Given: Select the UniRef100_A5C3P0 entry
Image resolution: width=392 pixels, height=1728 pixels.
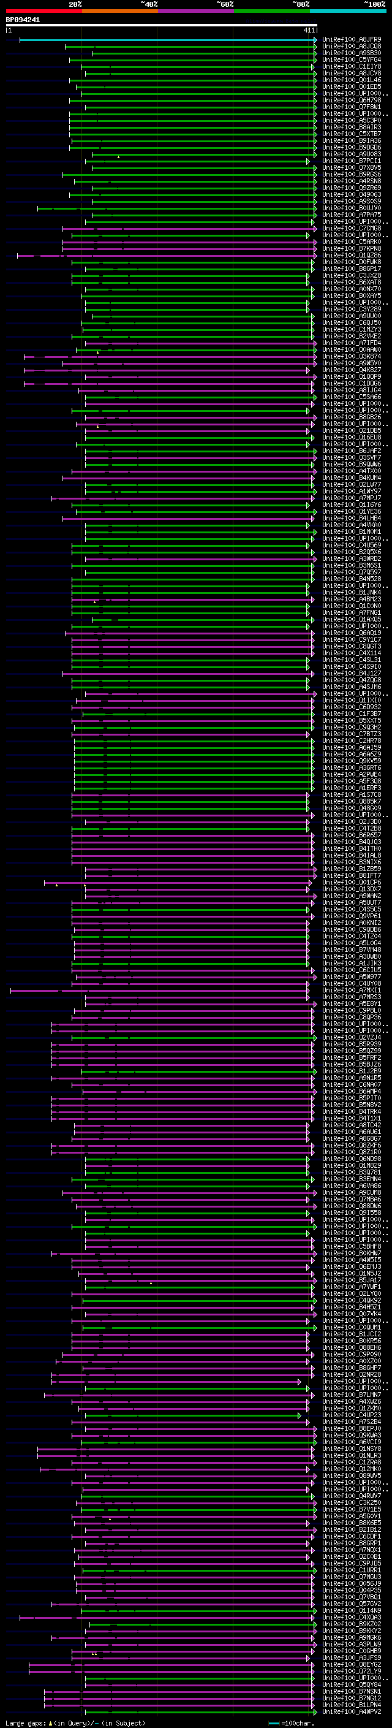Looking at the screenshot, I should (x=352, y=121).
